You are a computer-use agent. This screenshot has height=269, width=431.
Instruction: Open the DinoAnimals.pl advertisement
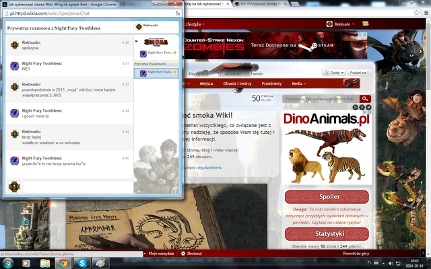(327, 147)
